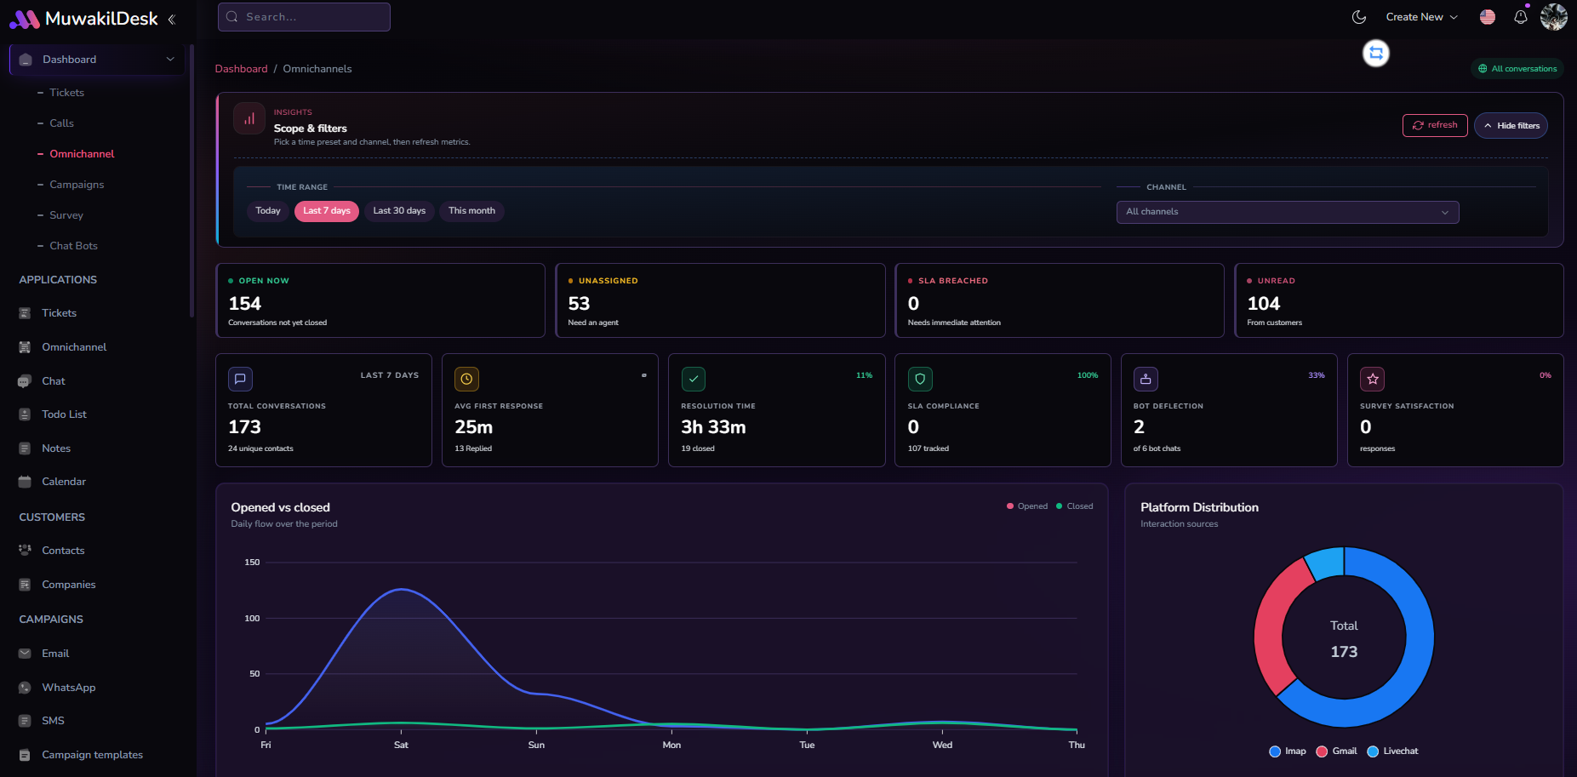Toggle Imap in platform legend

click(x=1288, y=751)
